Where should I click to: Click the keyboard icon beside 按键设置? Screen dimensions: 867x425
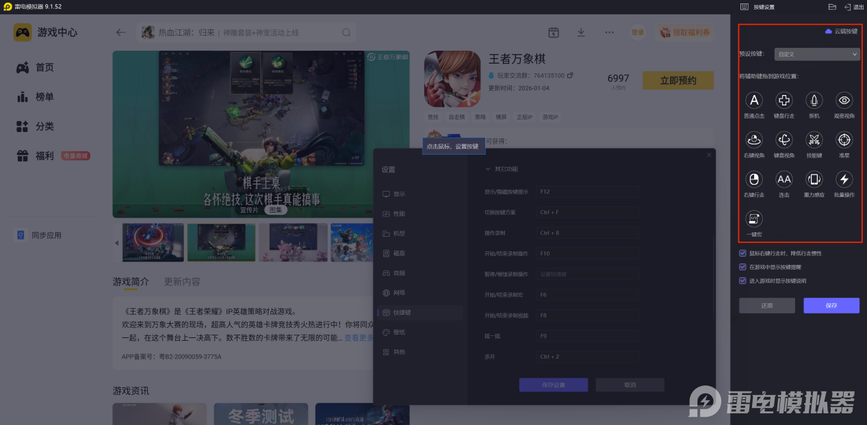click(745, 7)
